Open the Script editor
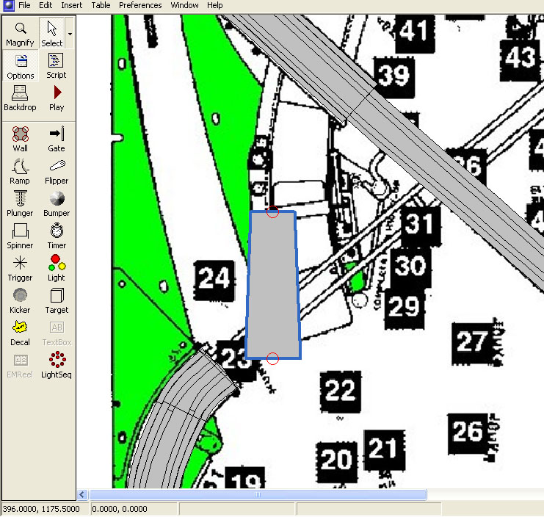544x517 pixels. pyautogui.click(x=57, y=66)
